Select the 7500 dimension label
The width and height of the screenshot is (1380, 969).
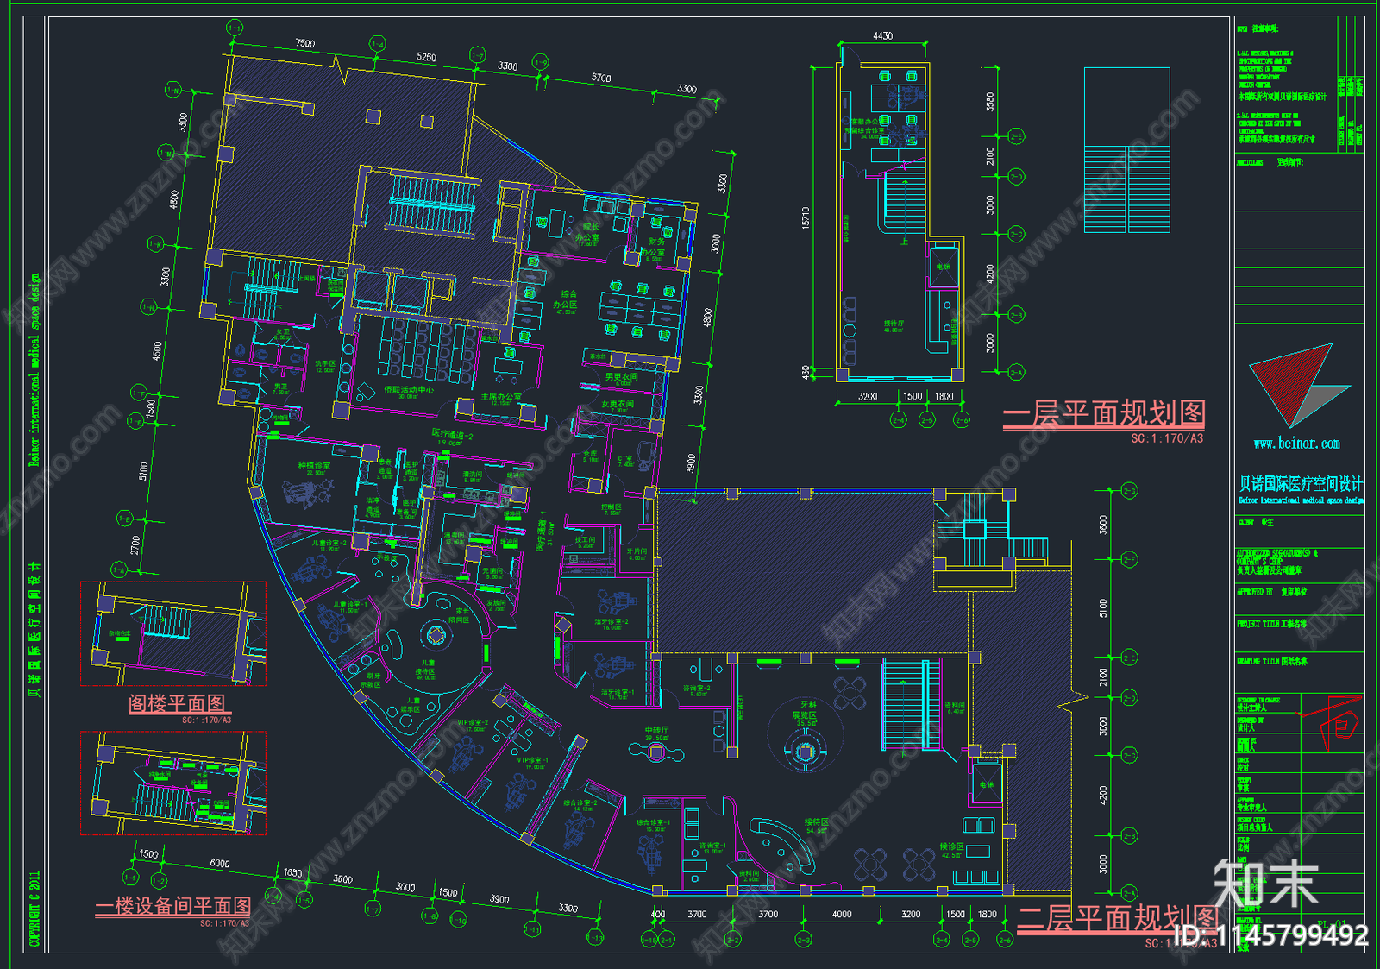pyautogui.click(x=305, y=43)
